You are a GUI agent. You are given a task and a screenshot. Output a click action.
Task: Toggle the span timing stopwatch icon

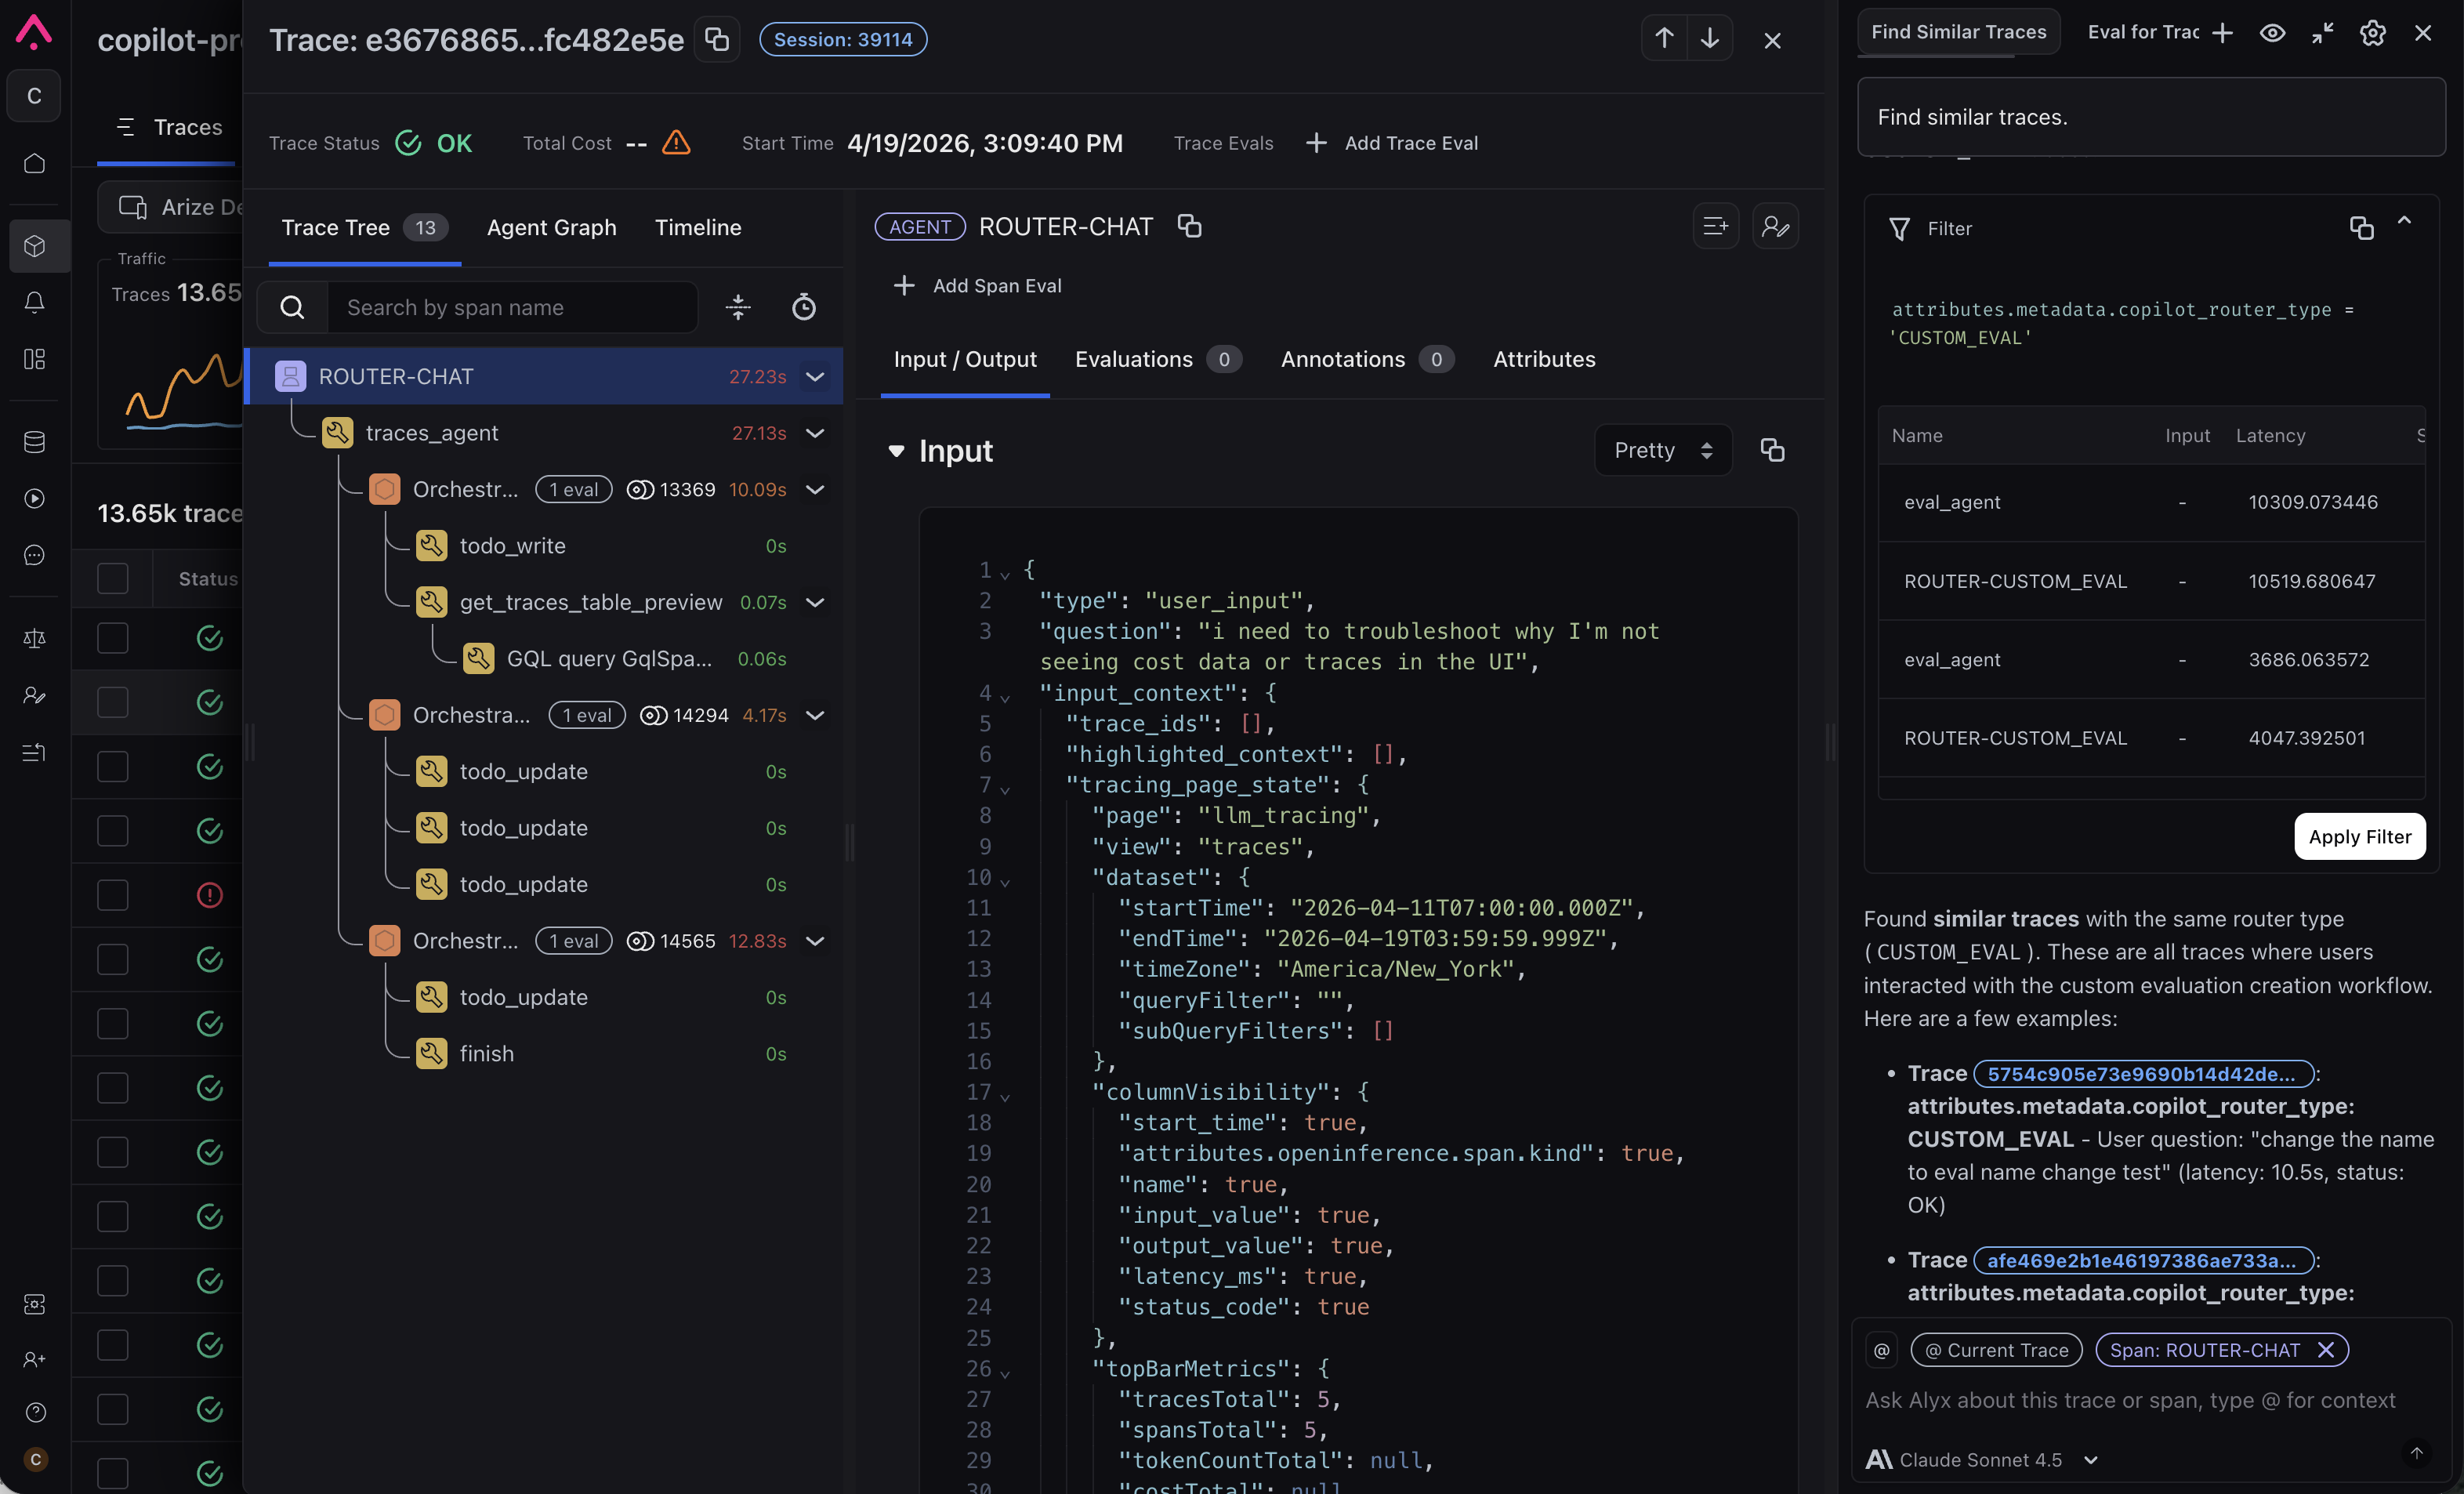click(x=804, y=307)
